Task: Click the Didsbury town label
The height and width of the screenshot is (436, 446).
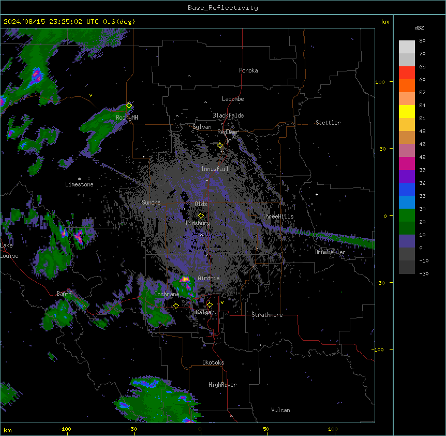Action: (198, 223)
